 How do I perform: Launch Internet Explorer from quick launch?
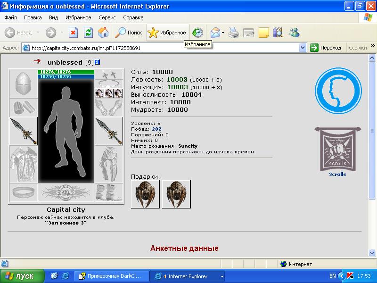click(x=66, y=276)
